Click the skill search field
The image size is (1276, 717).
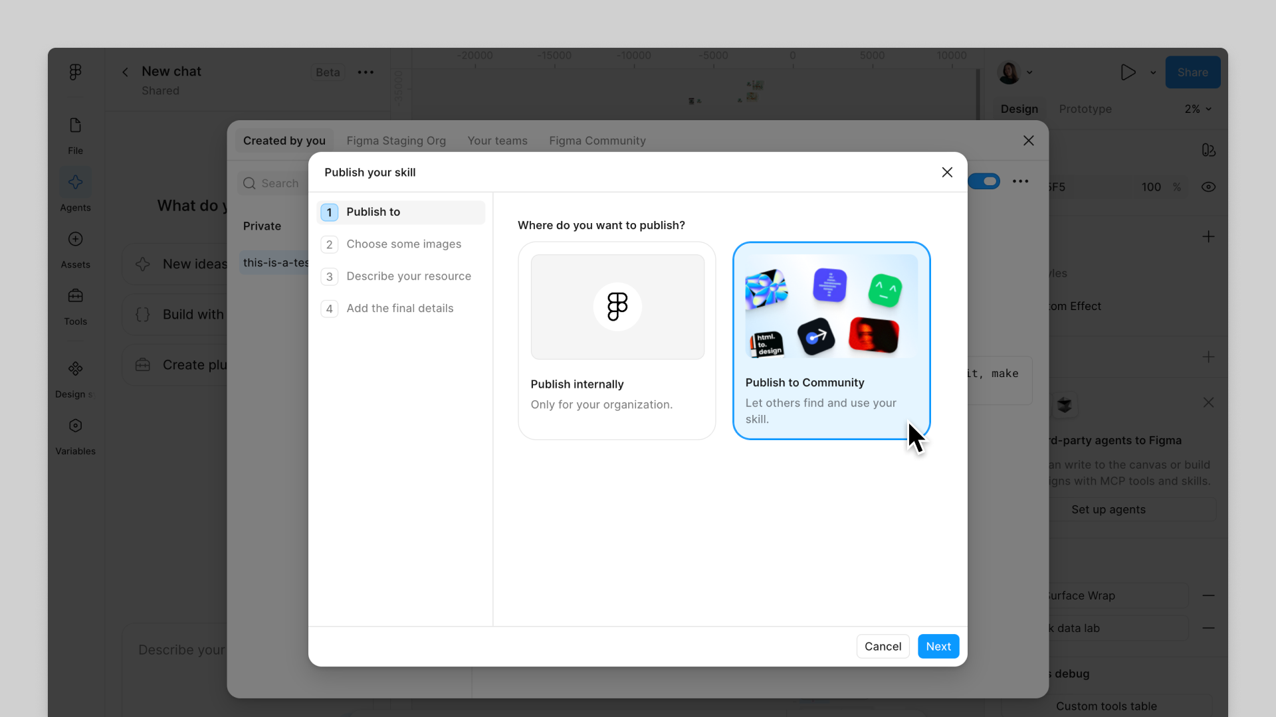click(272, 183)
